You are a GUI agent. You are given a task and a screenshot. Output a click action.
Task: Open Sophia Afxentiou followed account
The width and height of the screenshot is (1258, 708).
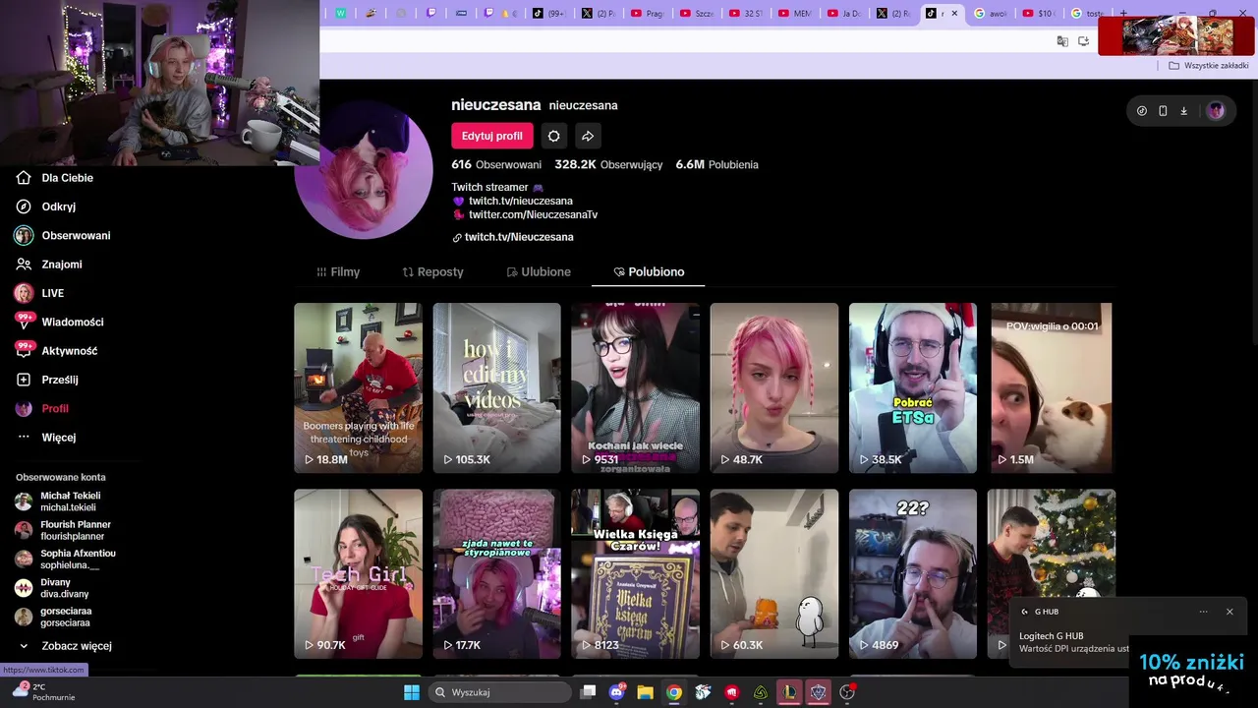(66, 560)
